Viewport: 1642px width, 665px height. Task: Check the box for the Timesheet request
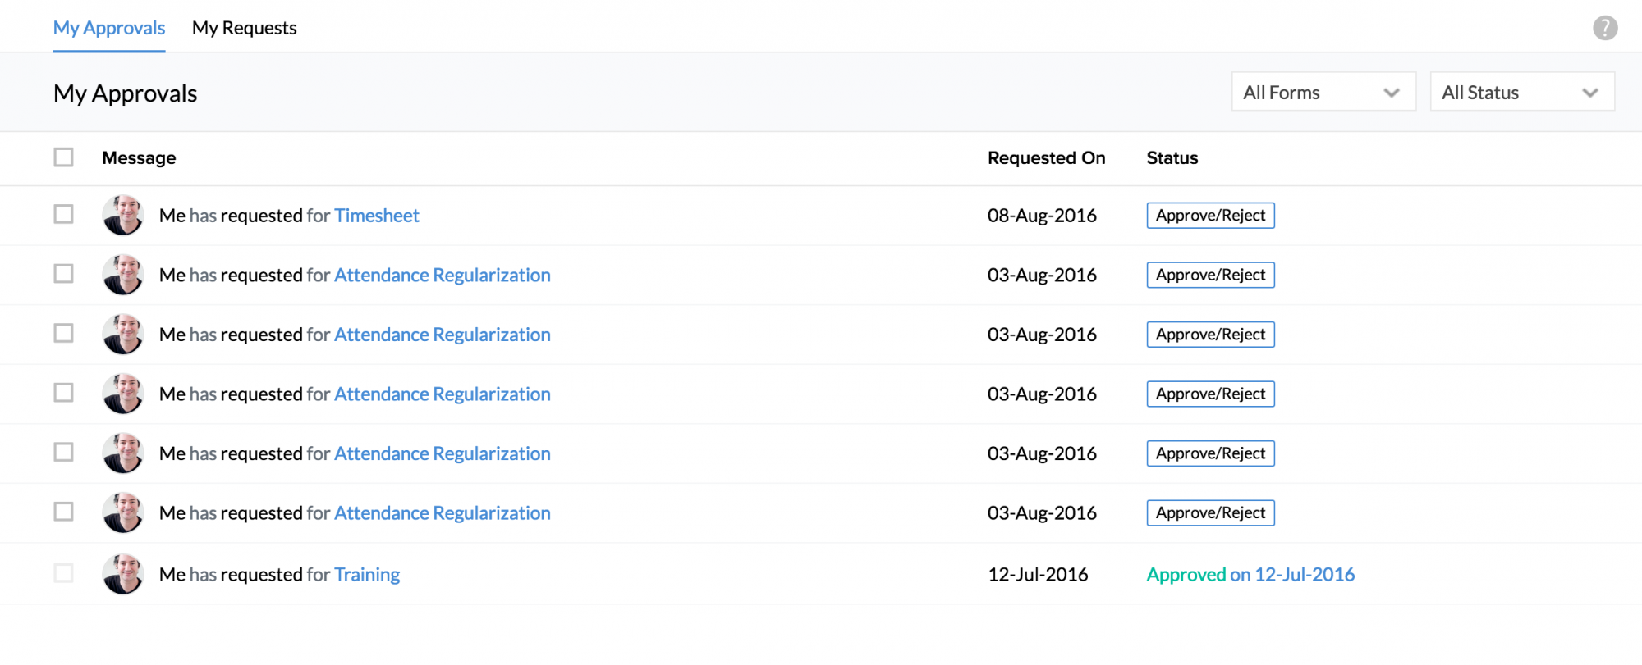[x=63, y=215]
